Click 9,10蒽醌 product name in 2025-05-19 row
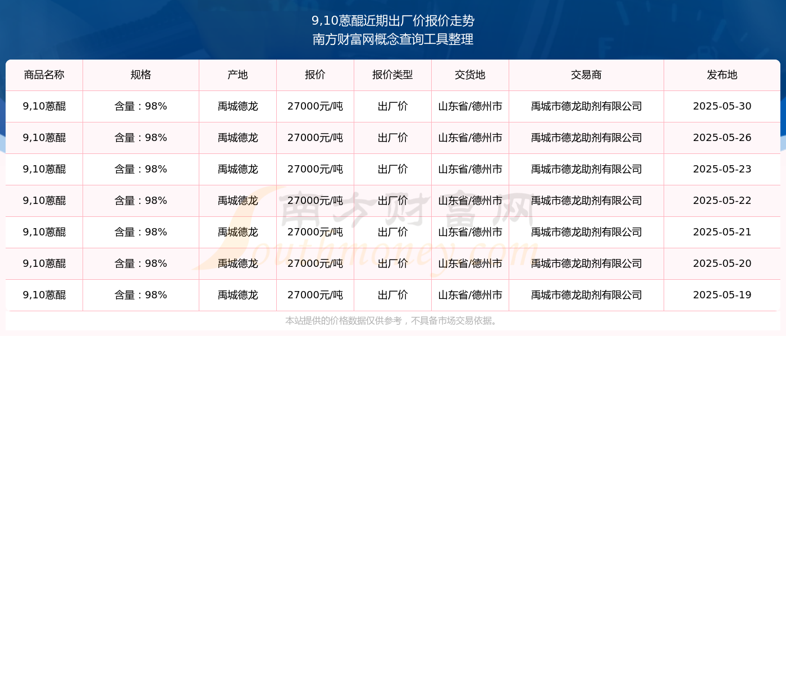This screenshot has height=677, width=786. [x=44, y=295]
